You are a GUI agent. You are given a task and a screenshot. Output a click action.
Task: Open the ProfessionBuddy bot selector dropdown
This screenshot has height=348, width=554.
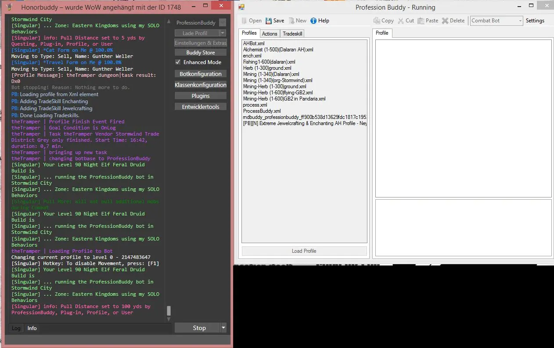pyautogui.click(x=223, y=23)
